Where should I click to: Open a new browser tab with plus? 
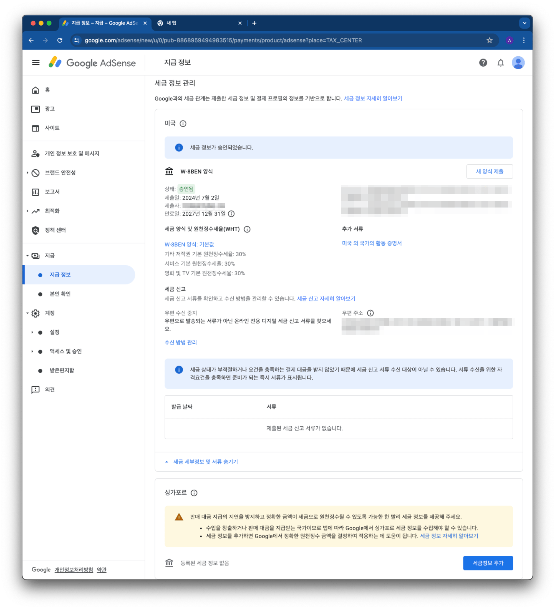254,23
